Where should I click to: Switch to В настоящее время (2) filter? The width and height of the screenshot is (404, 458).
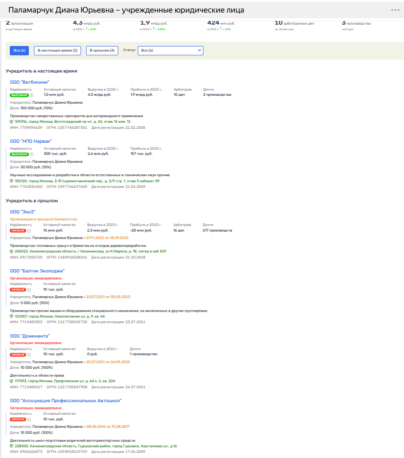coord(57,51)
